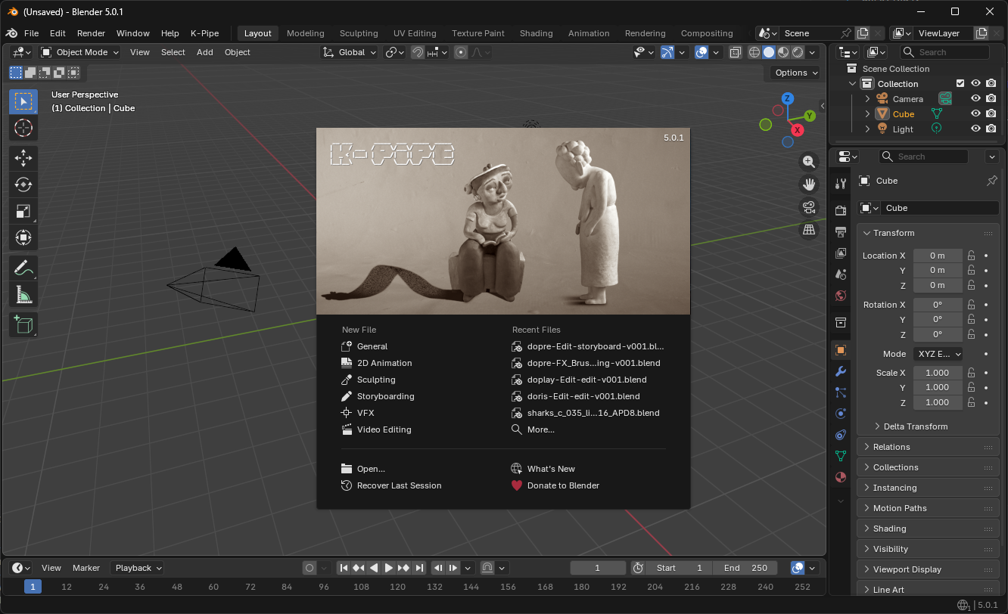Switch to the Modeling workspace tab
The height and width of the screenshot is (614, 1008).
point(306,33)
